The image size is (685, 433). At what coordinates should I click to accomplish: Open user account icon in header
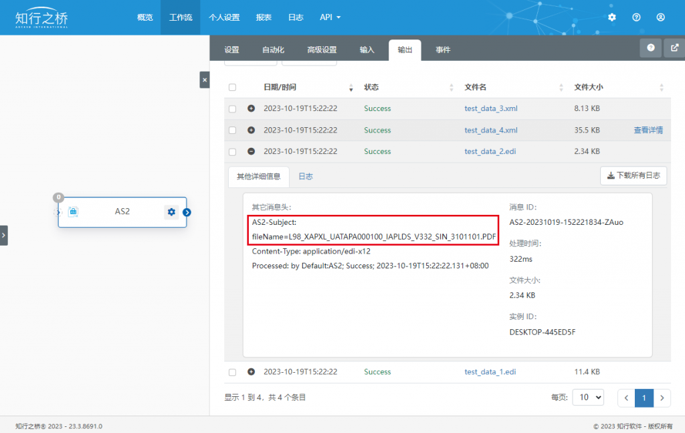[660, 17]
